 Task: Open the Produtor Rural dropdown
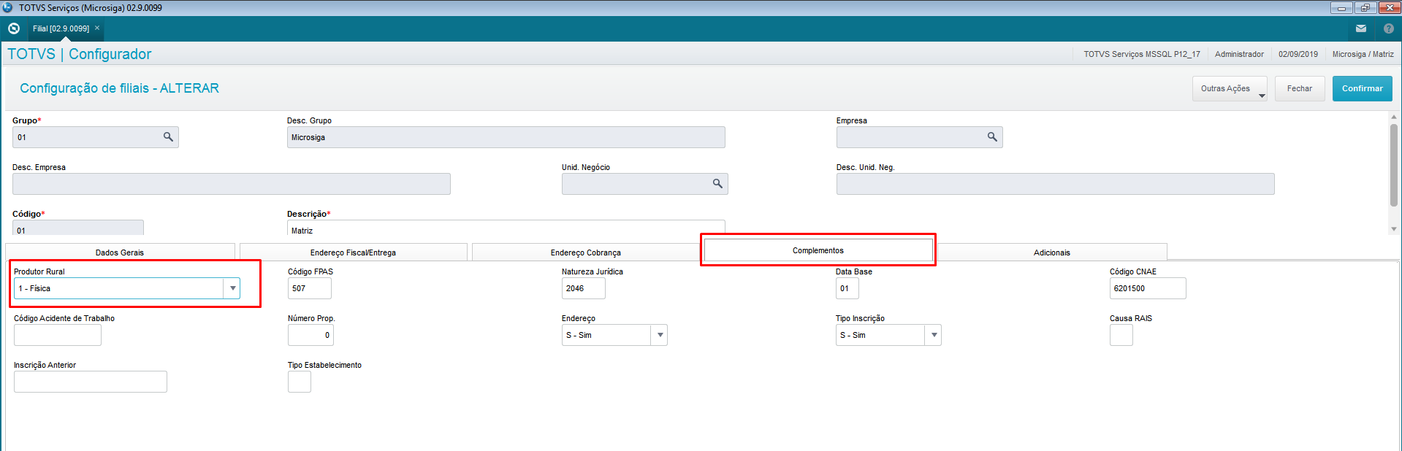pyautogui.click(x=232, y=288)
